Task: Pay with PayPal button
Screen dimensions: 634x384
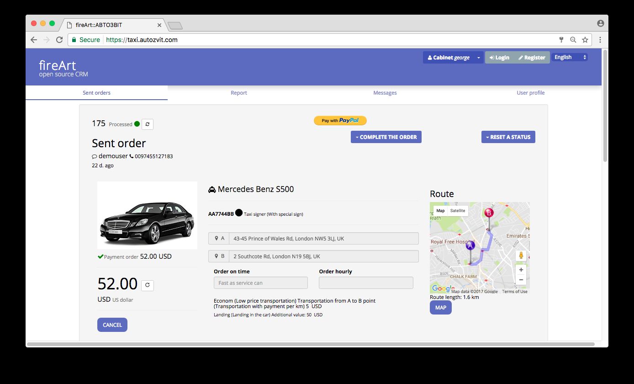Action: click(x=340, y=121)
